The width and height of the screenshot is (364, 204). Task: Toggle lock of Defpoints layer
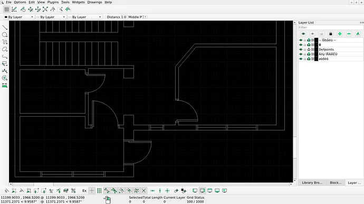click(x=304, y=49)
